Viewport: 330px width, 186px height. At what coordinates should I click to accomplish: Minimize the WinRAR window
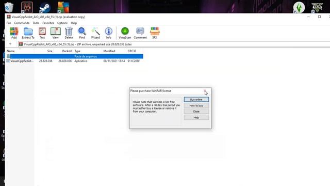[x=308, y=17]
